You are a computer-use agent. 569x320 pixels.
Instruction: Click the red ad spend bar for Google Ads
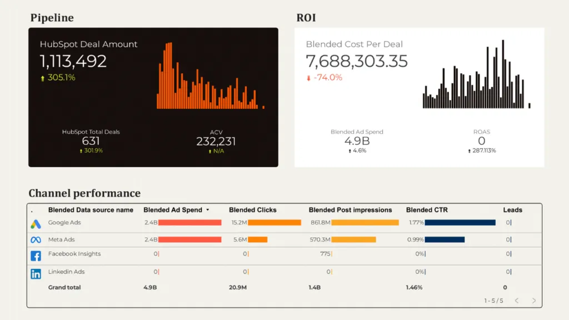[189, 222]
